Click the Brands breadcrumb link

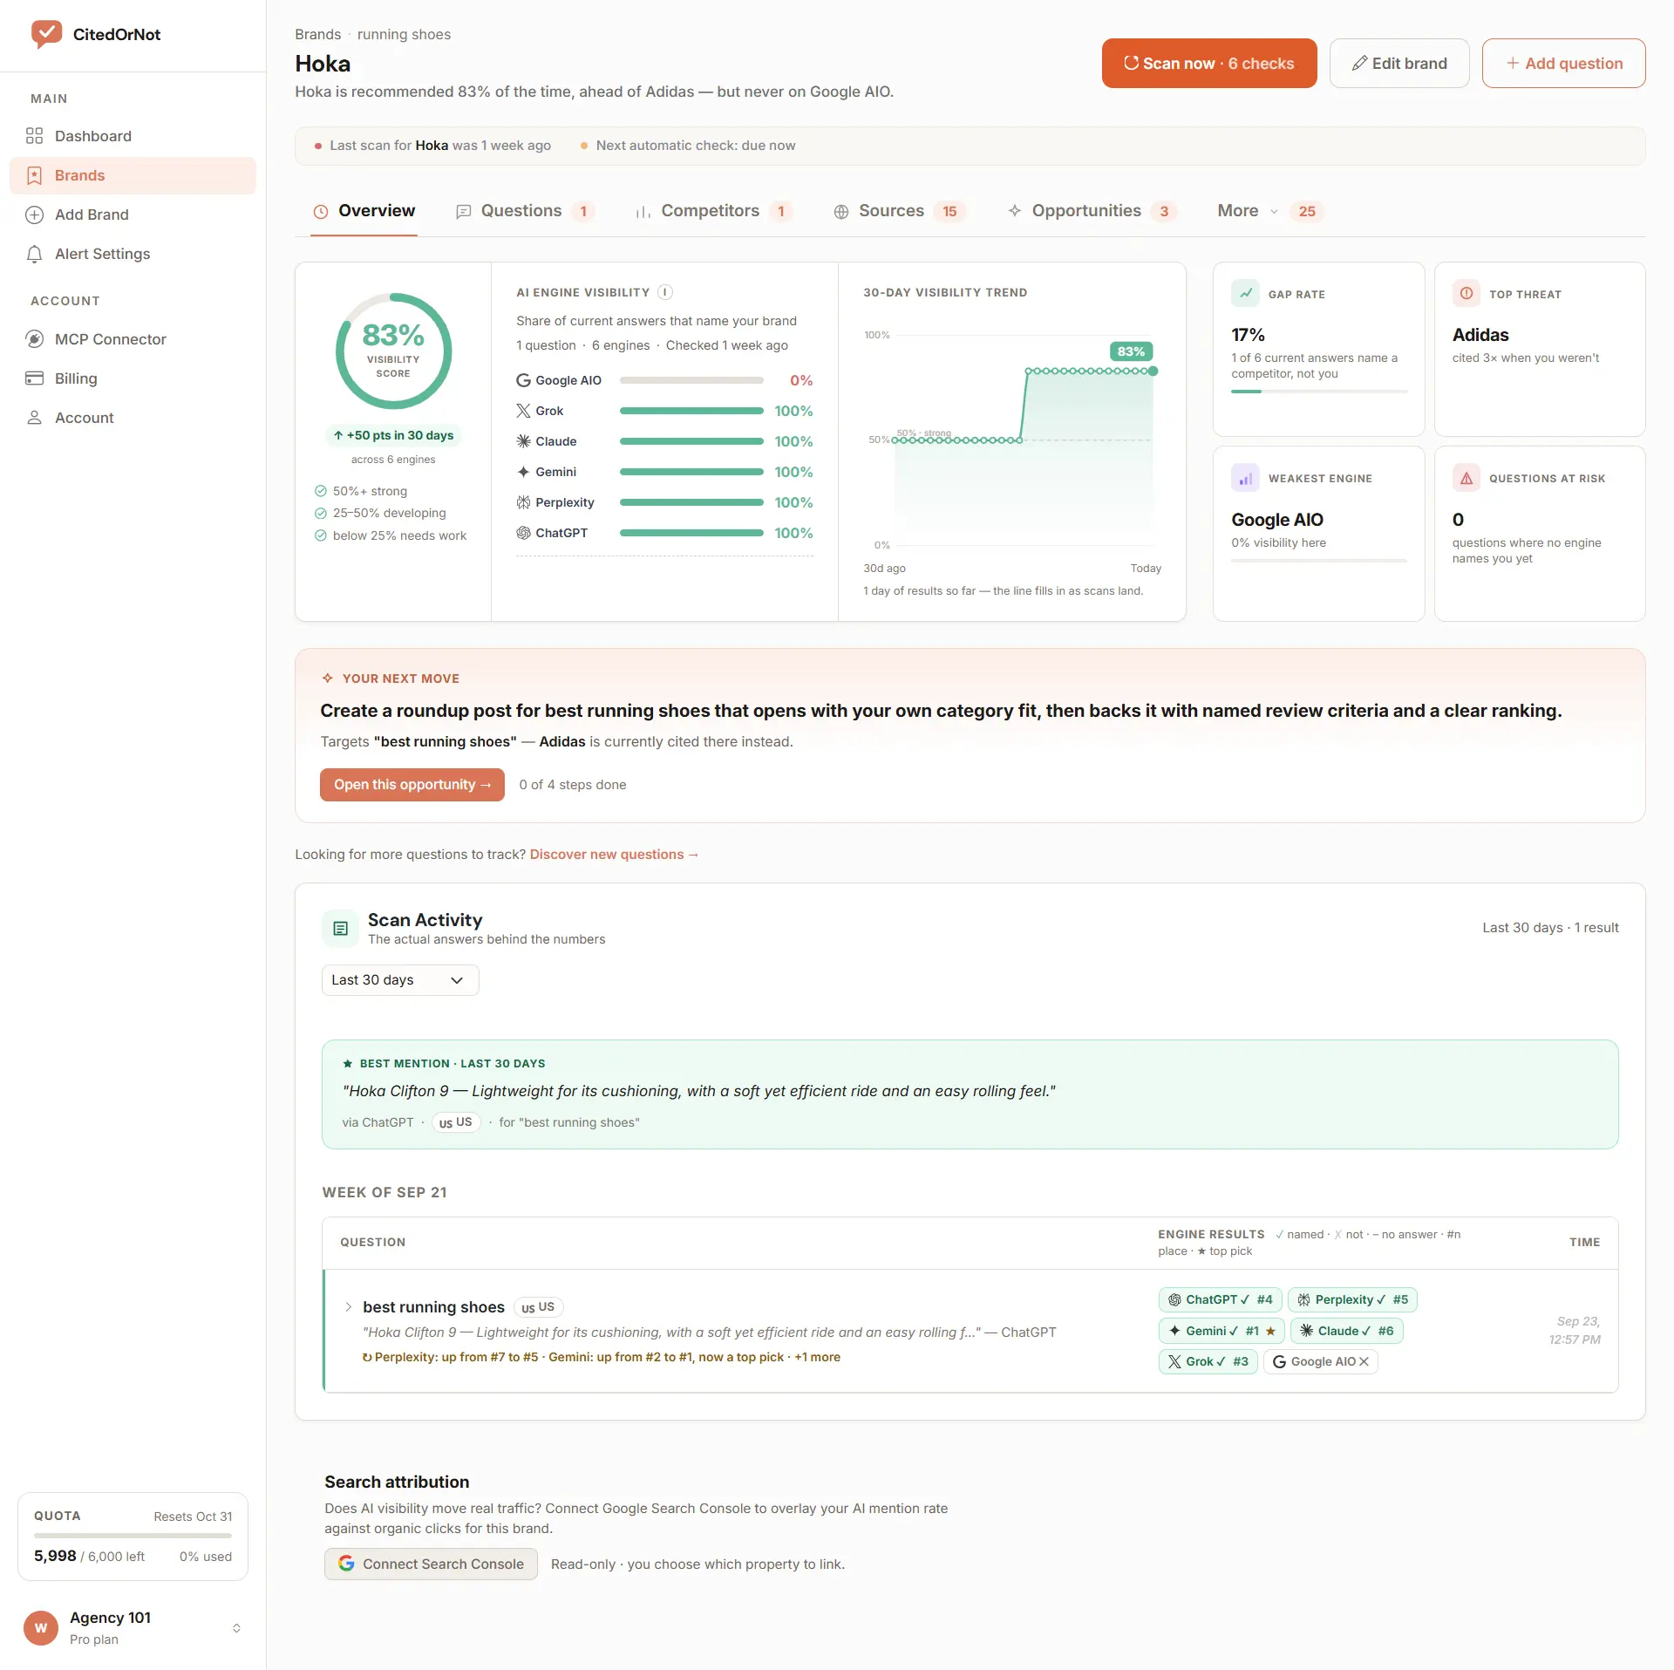pyautogui.click(x=317, y=34)
